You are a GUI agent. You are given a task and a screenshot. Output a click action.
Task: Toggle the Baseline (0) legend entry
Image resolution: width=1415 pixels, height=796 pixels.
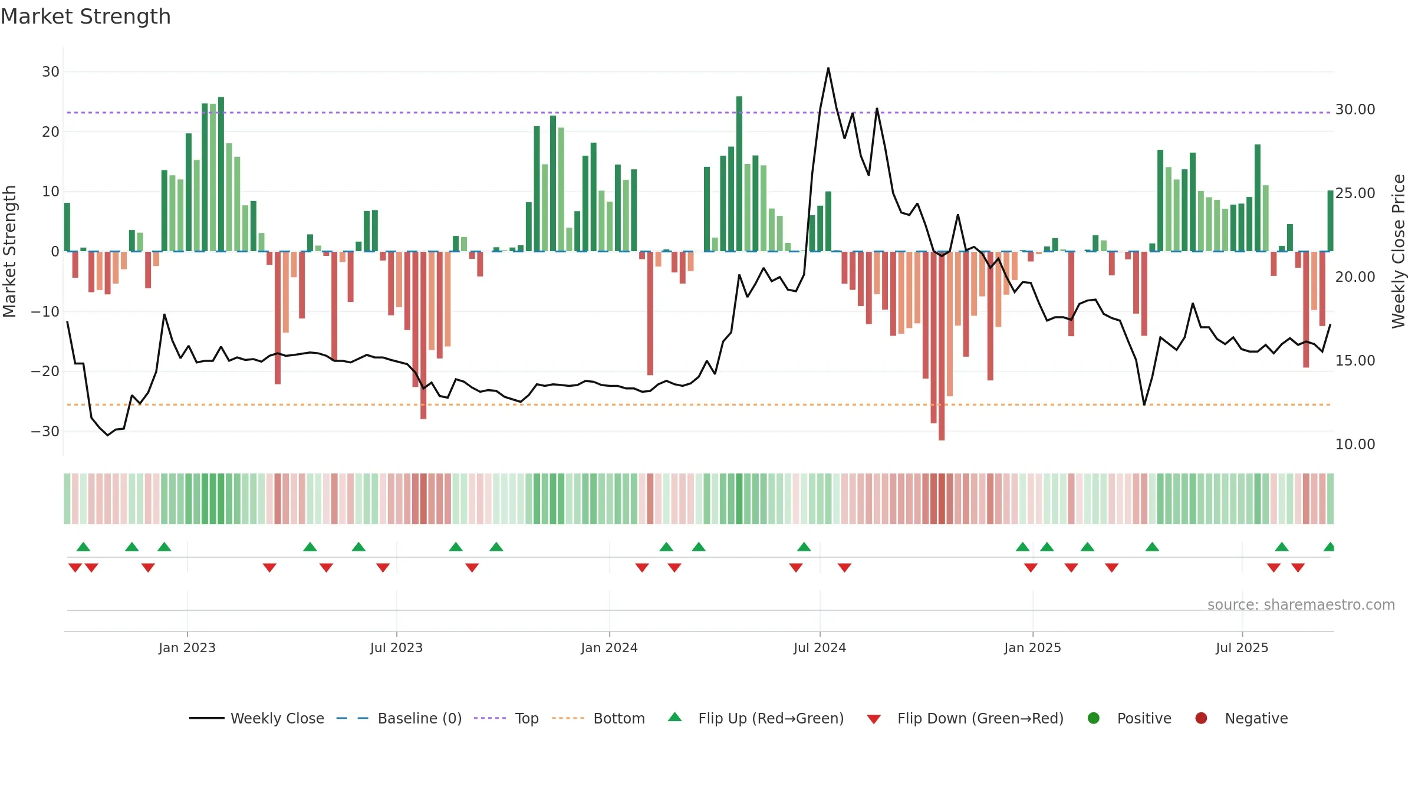tap(399, 718)
